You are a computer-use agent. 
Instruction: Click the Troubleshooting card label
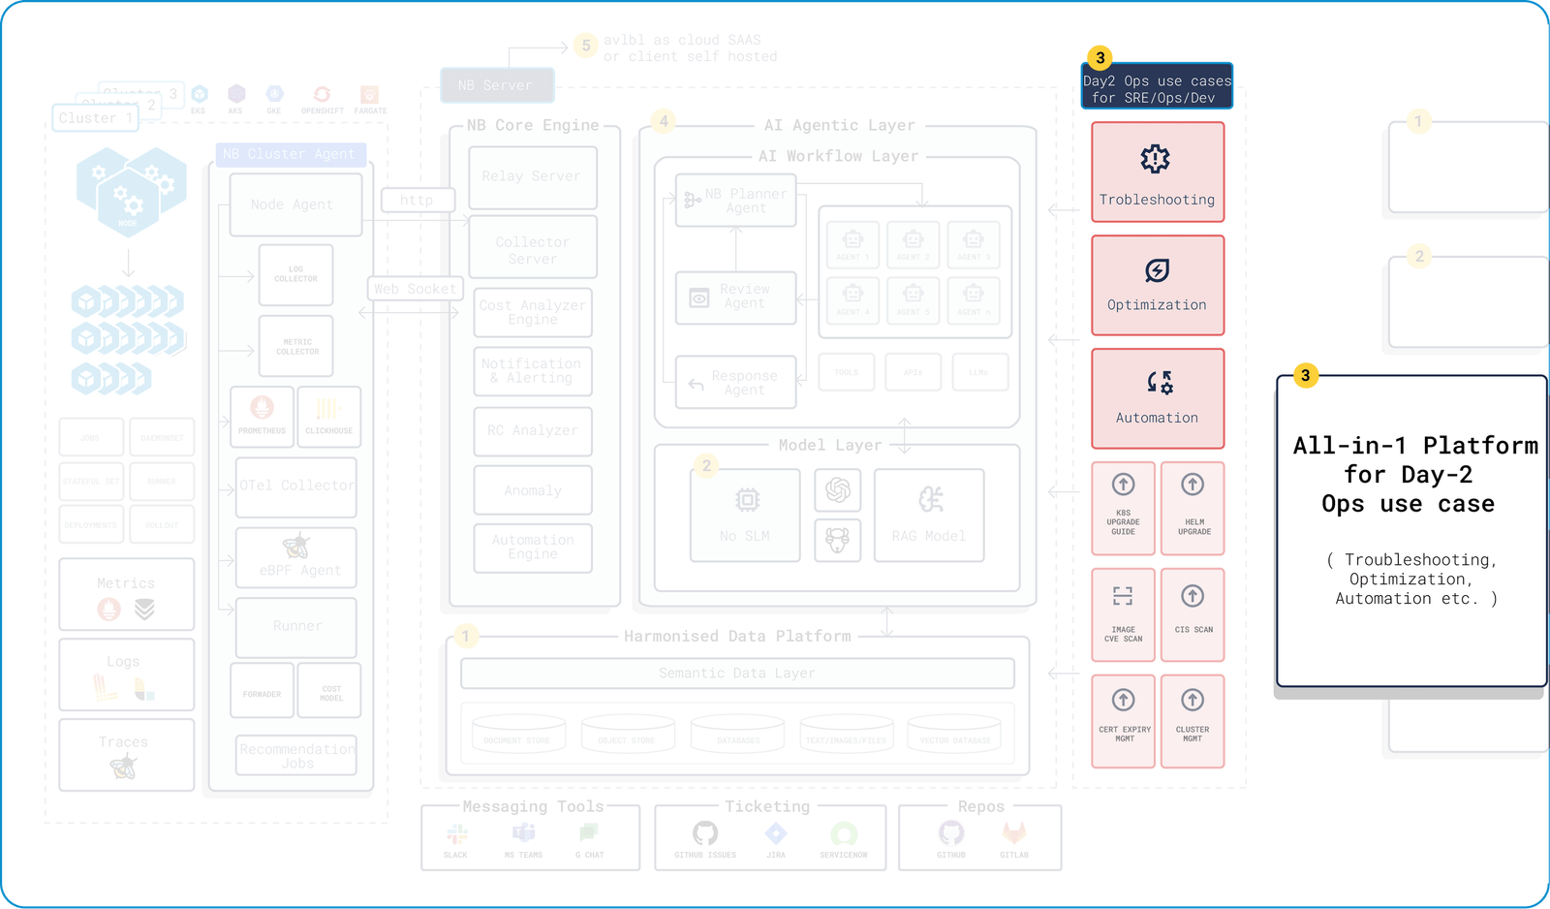[x=1157, y=200]
